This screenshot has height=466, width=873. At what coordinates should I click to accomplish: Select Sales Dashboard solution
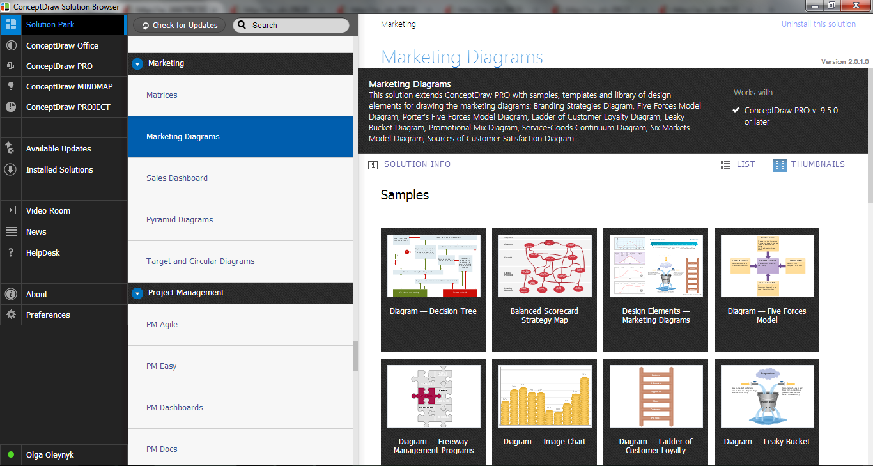click(240, 178)
